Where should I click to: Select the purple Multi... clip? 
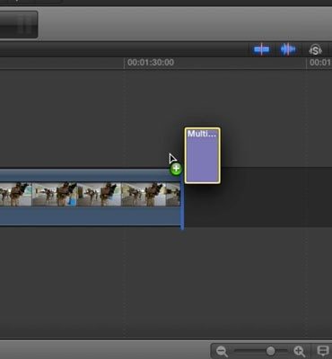click(x=203, y=155)
